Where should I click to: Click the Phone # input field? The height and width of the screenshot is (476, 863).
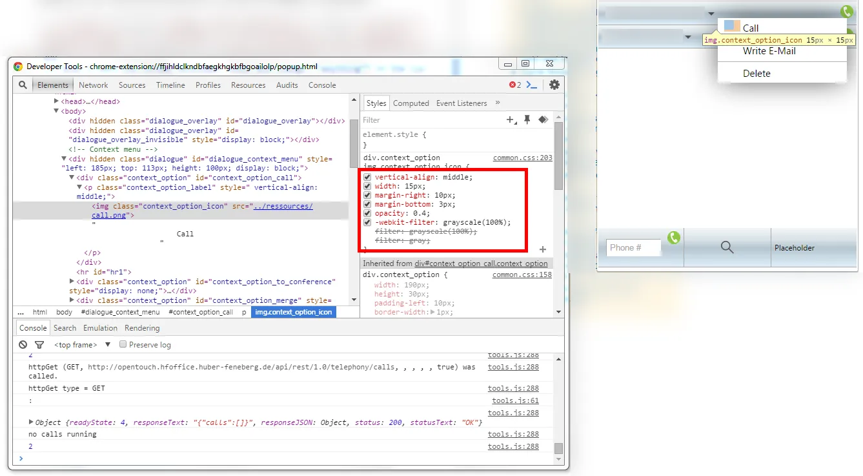(634, 247)
